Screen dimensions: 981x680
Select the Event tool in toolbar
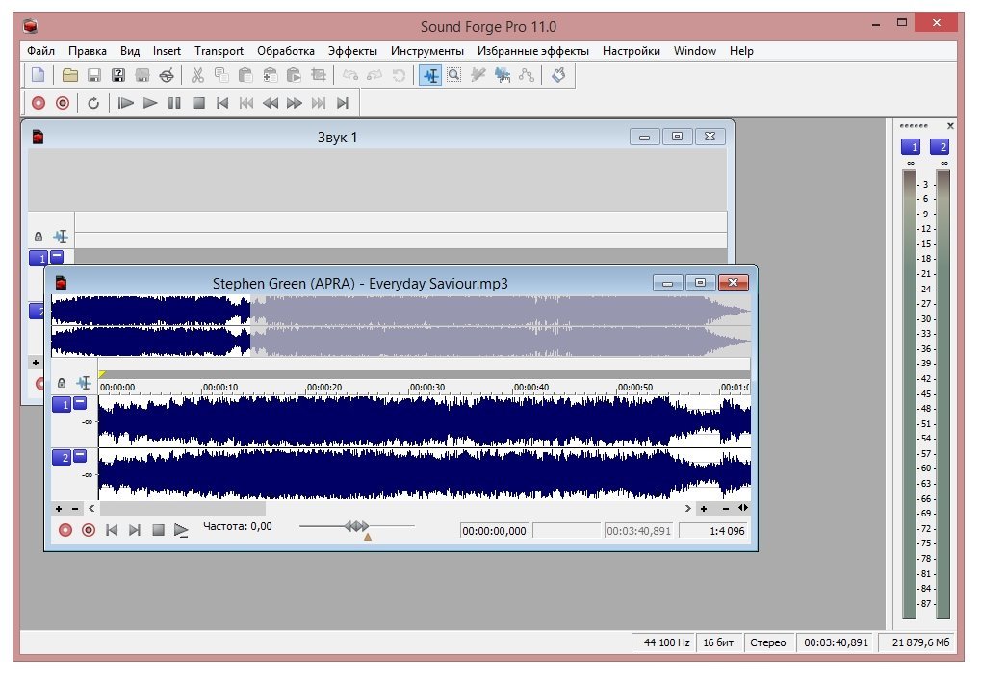coord(503,76)
